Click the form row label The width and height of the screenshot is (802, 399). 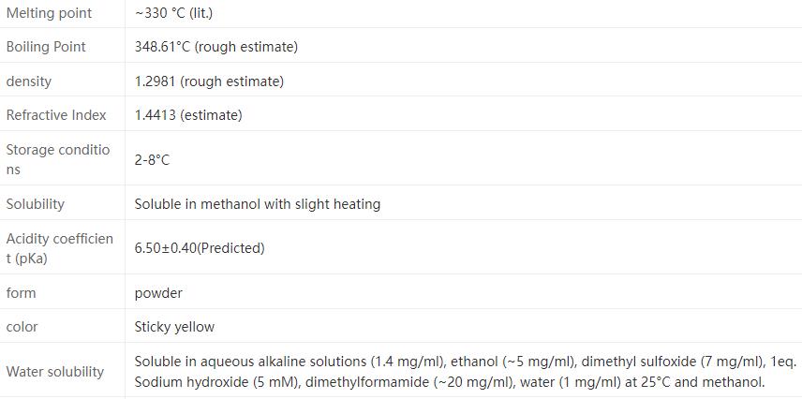pyautogui.click(x=22, y=293)
